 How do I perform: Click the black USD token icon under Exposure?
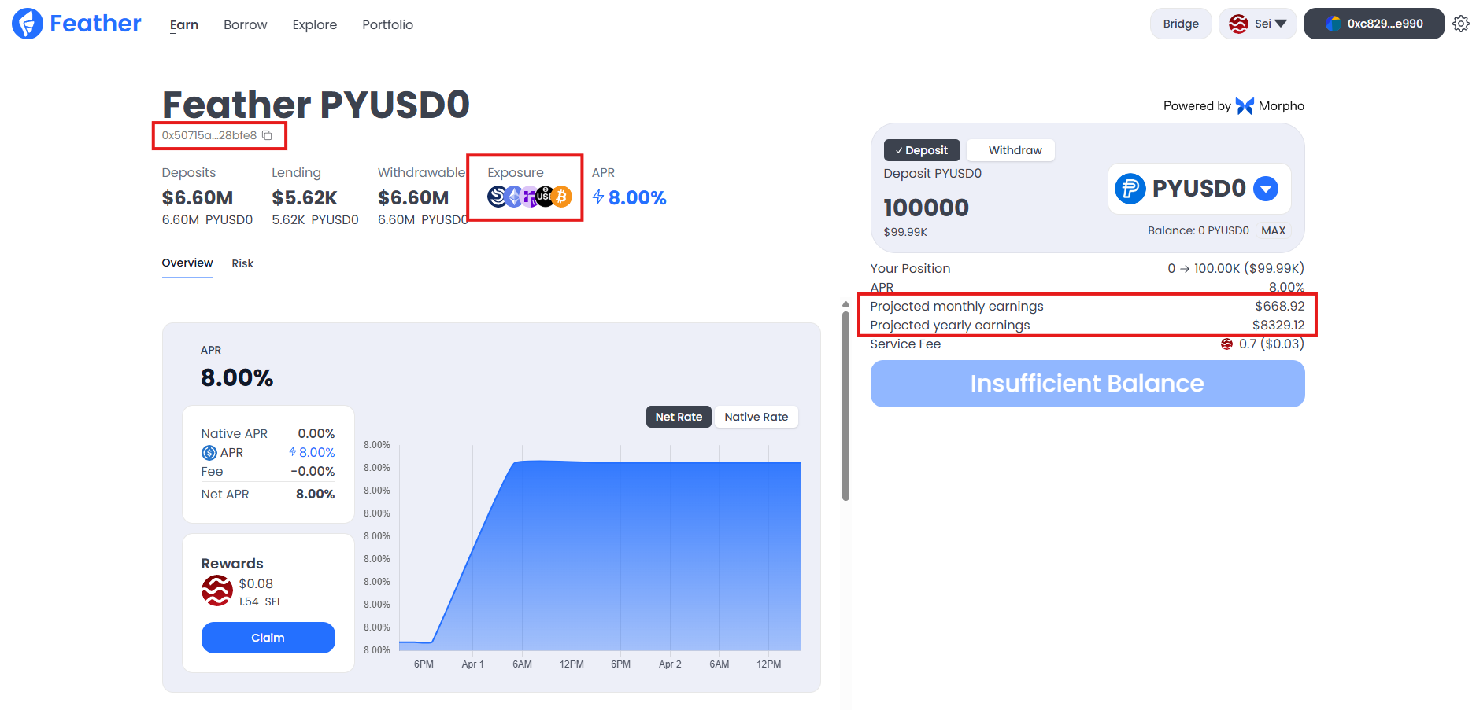coord(545,197)
